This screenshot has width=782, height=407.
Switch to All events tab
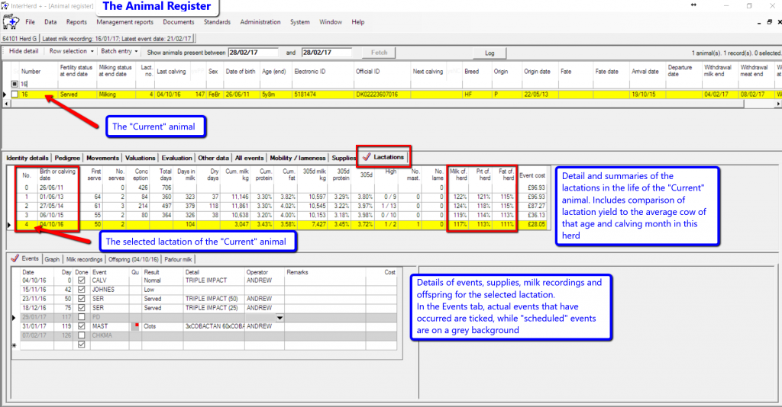tap(250, 159)
